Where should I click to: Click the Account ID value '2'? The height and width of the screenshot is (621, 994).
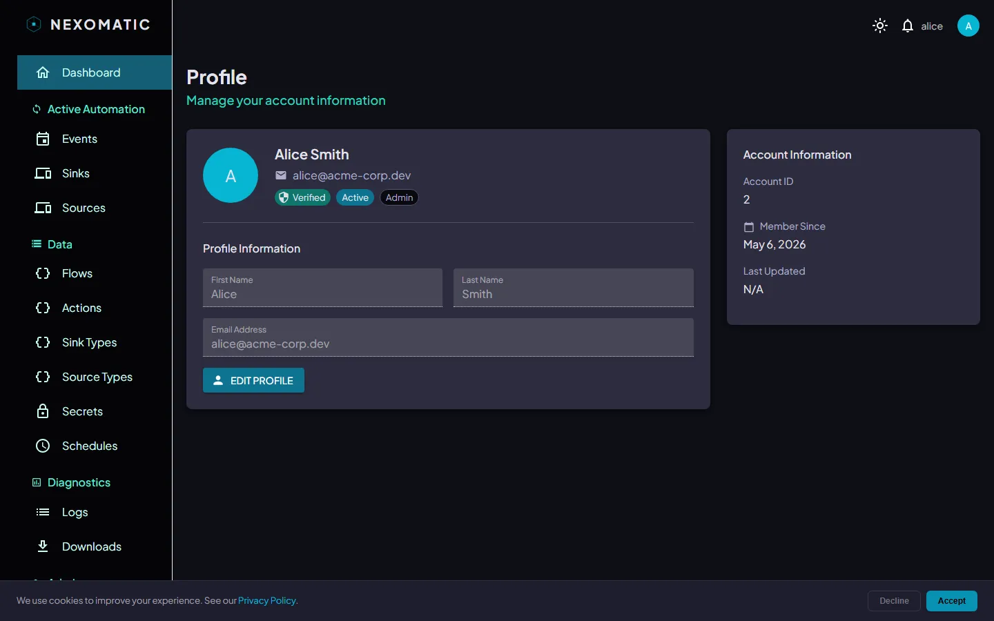coord(746,199)
